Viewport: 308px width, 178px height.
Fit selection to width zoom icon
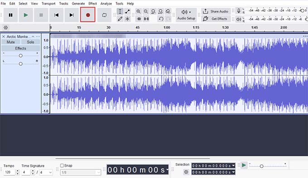pyautogui.click(x=153, y=11)
